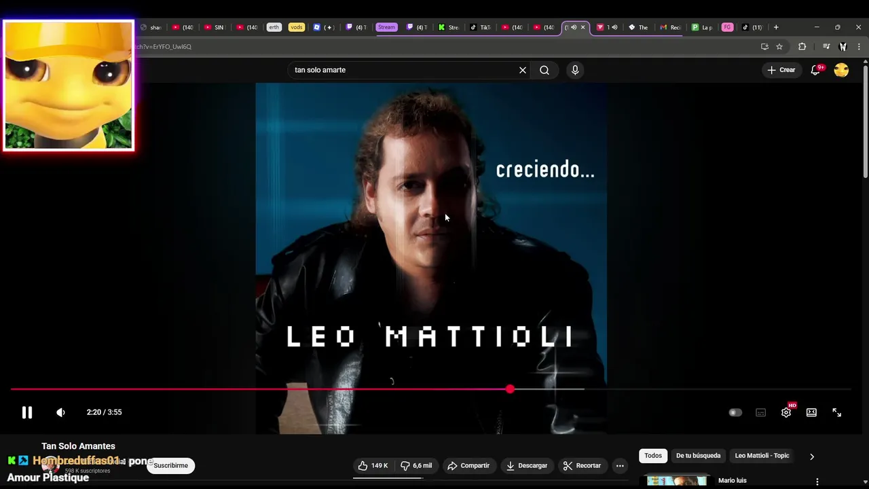Screen dimensions: 869x489
Task: Switch to theater mode icon
Action: pyautogui.click(x=811, y=412)
